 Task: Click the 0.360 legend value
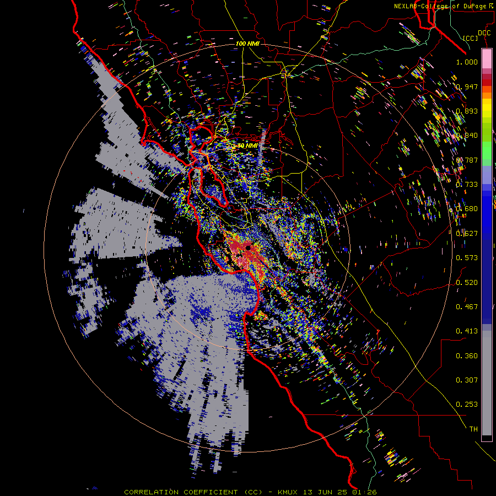click(467, 355)
